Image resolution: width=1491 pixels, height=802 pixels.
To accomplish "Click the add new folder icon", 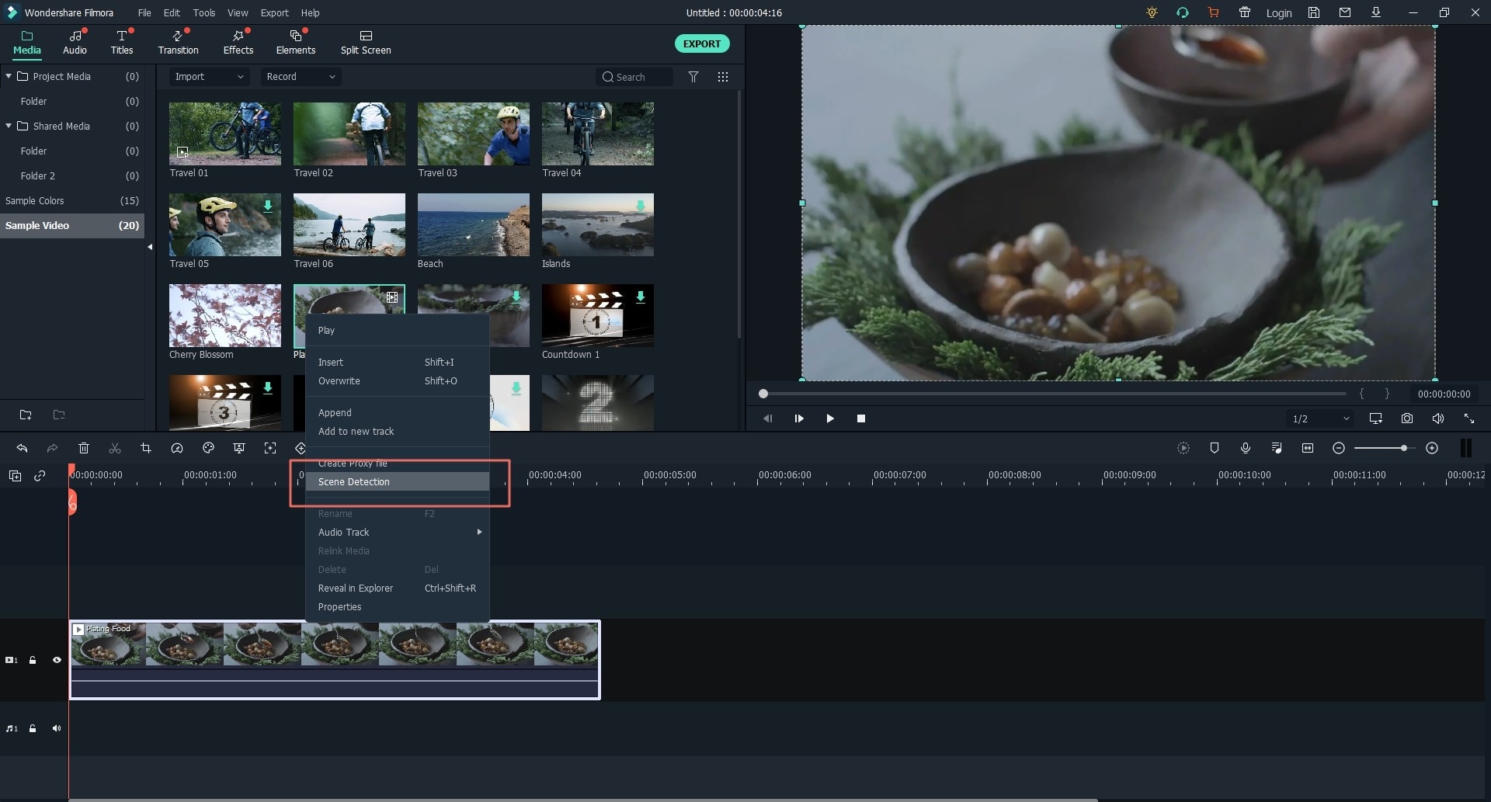I will (26, 415).
